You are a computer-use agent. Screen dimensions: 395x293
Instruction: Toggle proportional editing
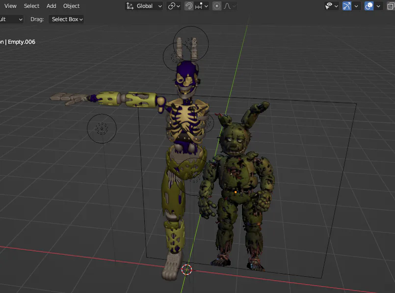point(217,6)
